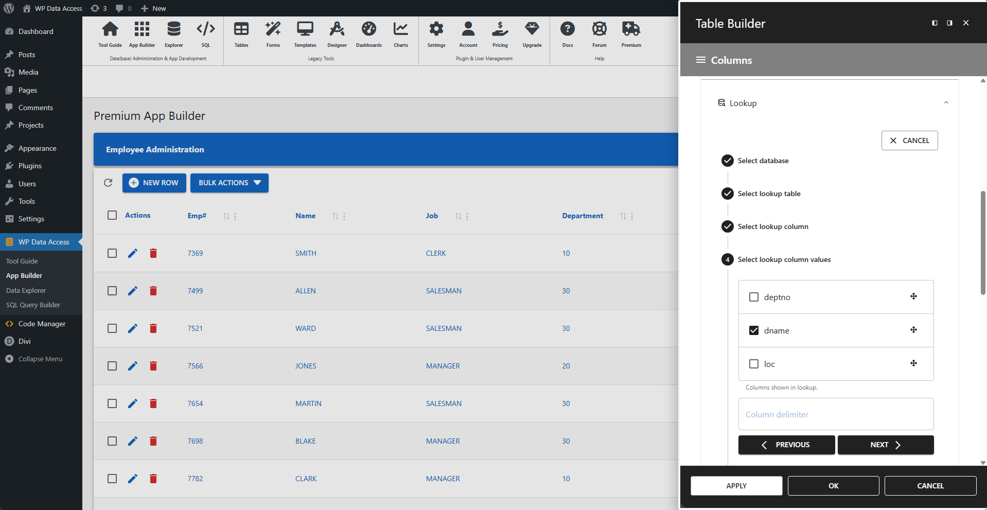
Task: Open the Plugins sidebar menu
Action: click(29, 166)
